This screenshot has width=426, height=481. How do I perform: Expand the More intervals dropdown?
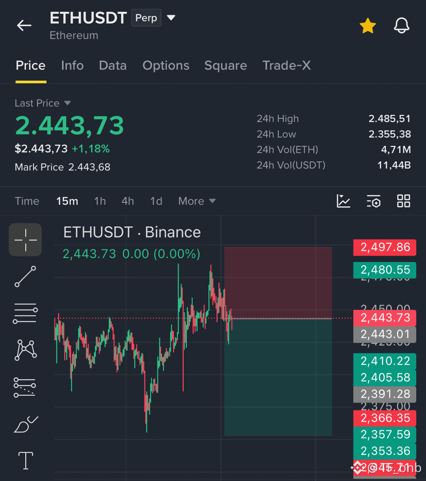click(x=197, y=201)
